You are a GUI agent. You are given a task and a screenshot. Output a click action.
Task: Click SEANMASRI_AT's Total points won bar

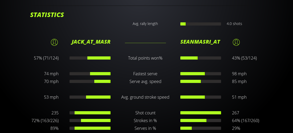click(201, 58)
